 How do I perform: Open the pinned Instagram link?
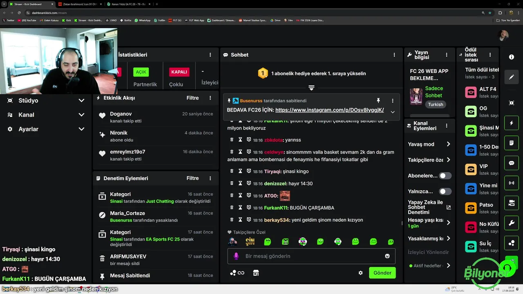(x=330, y=110)
